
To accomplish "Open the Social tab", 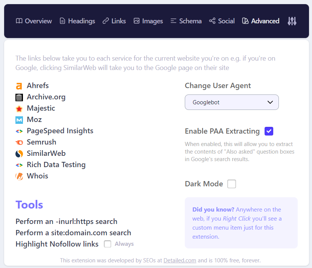I will [222, 21].
